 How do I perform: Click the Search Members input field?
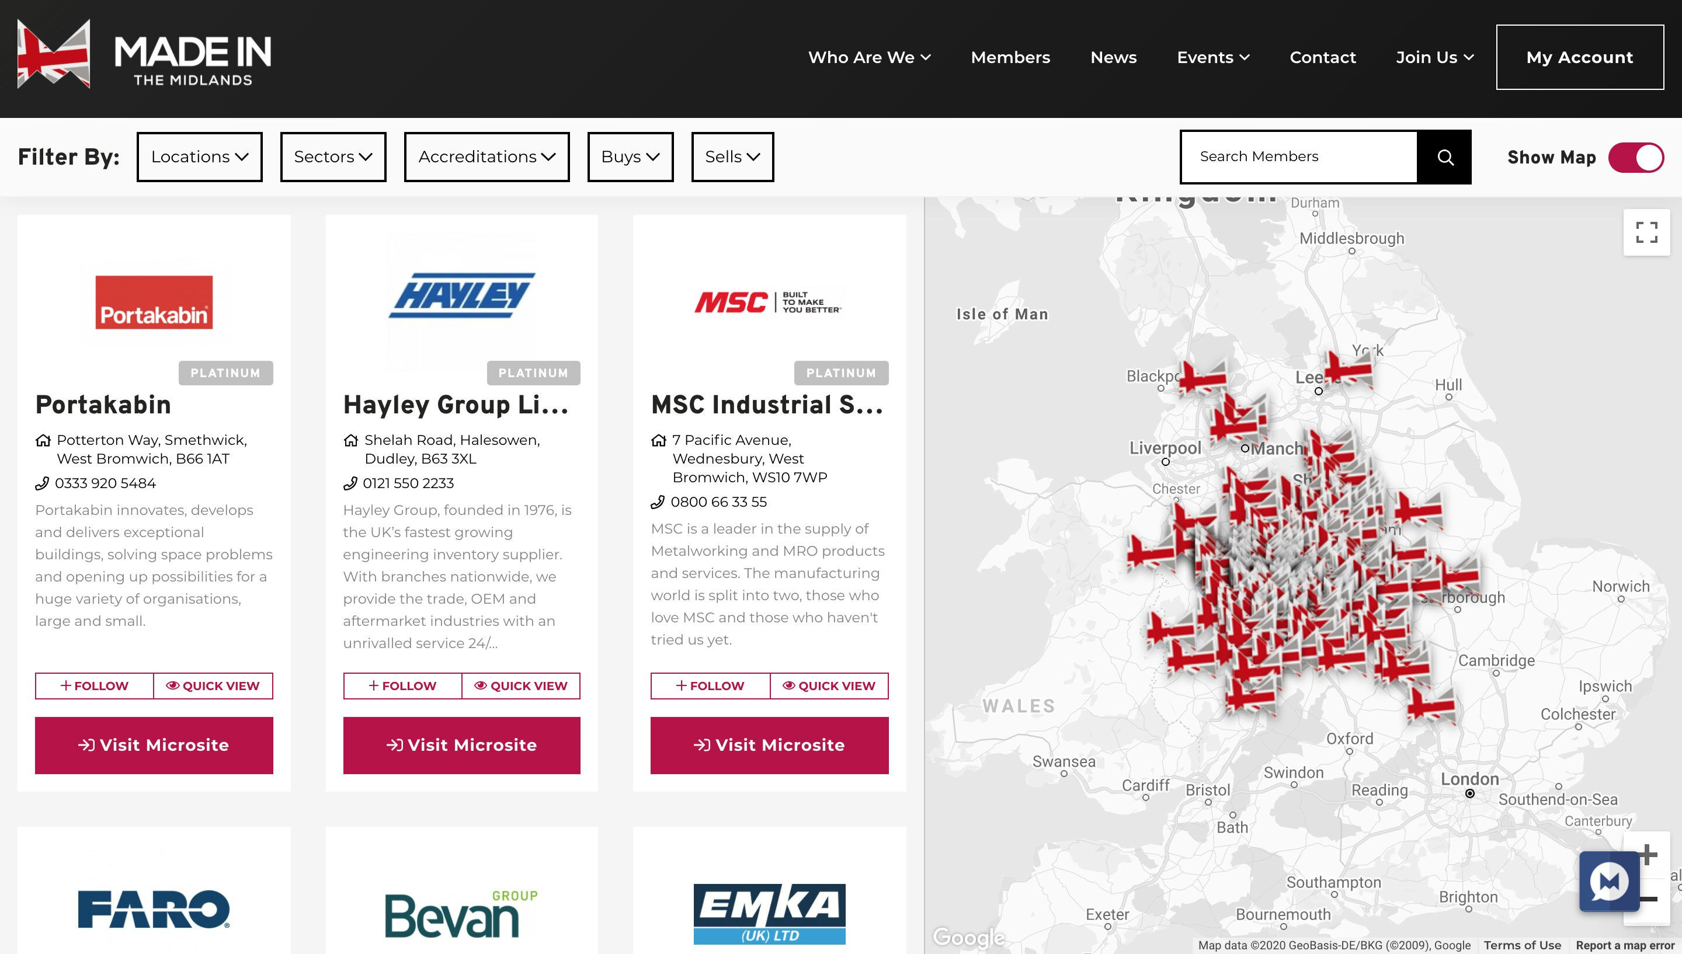pyautogui.click(x=1299, y=156)
